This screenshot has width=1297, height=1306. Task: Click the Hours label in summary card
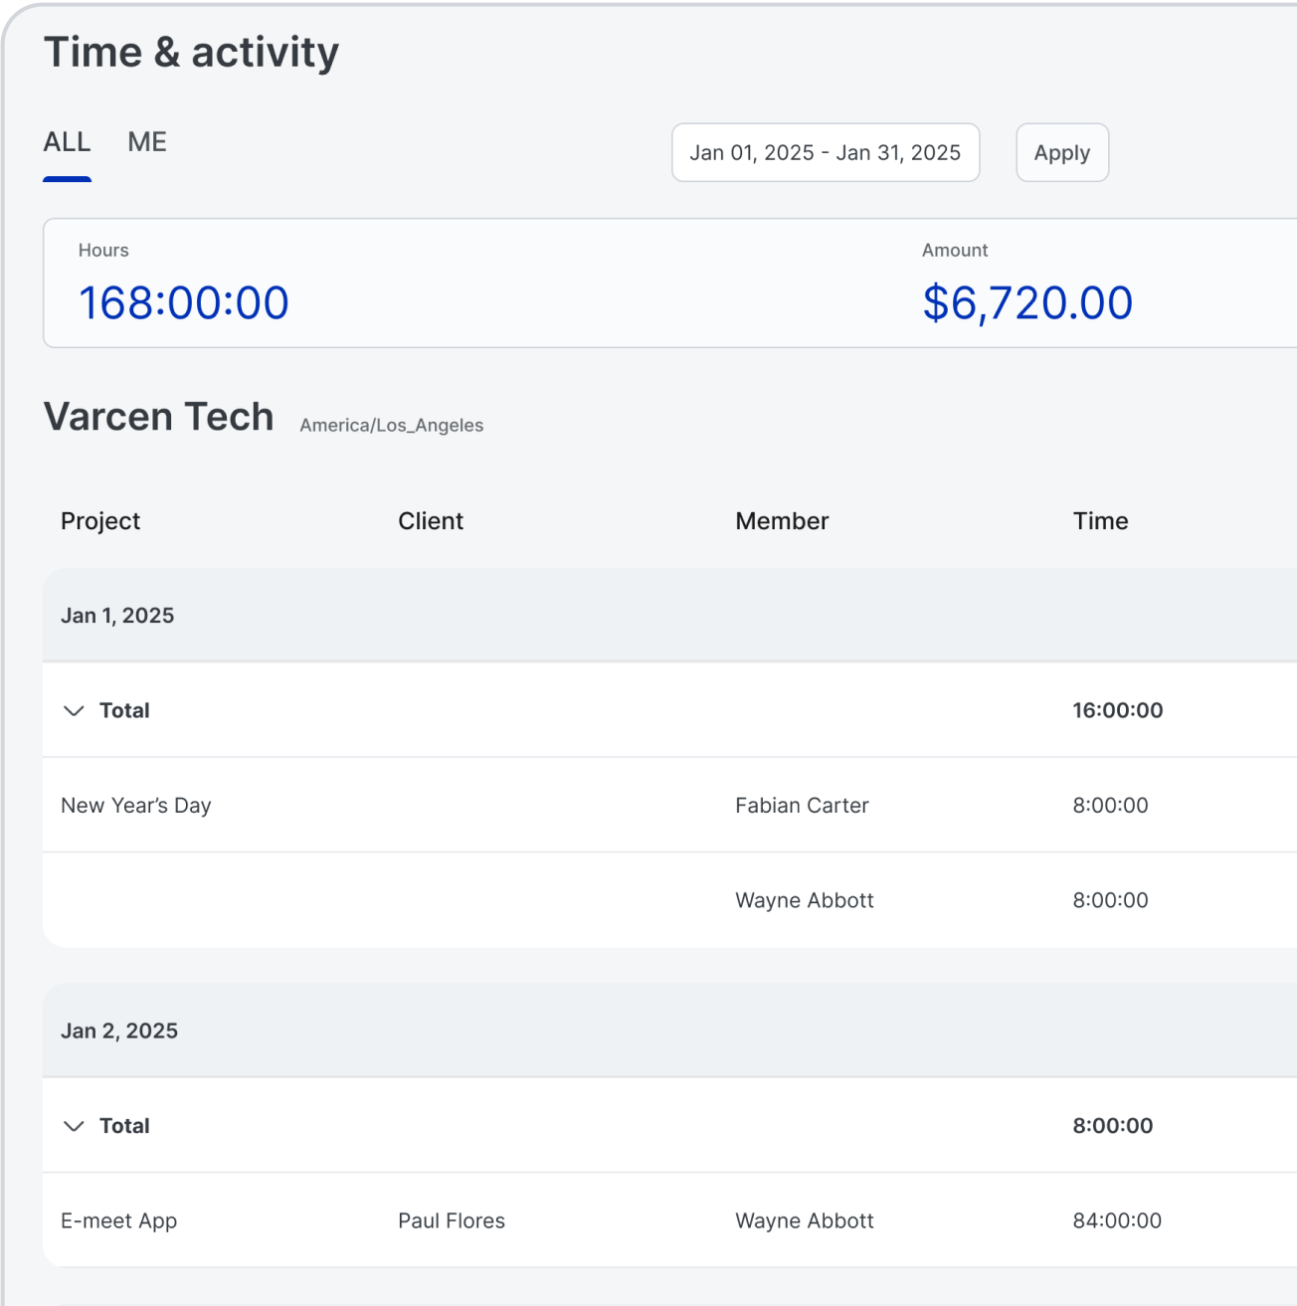pyautogui.click(x=103, y=251)
